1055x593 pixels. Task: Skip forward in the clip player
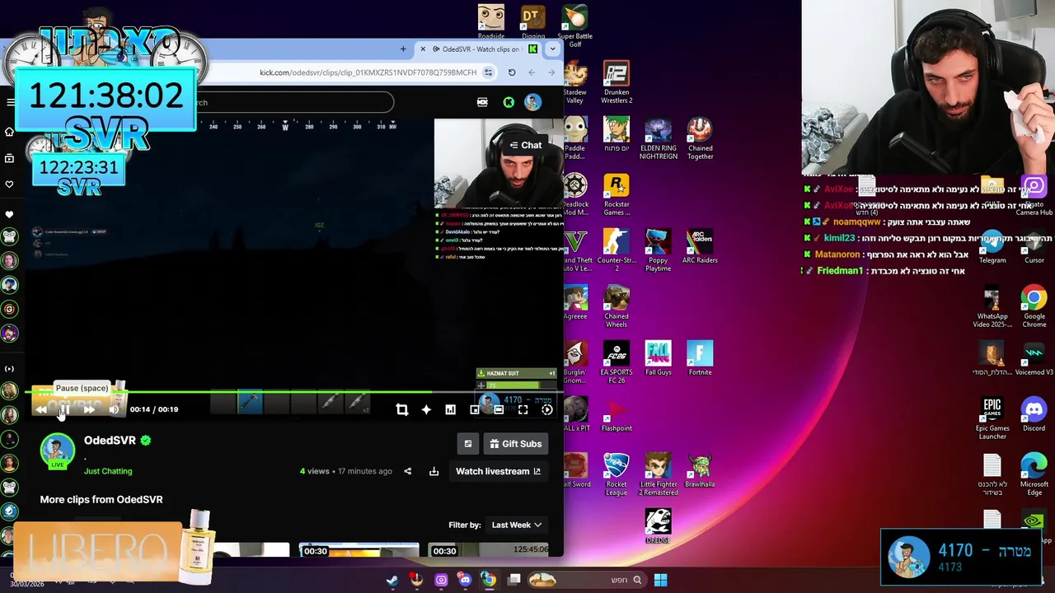tap(89, 409)
